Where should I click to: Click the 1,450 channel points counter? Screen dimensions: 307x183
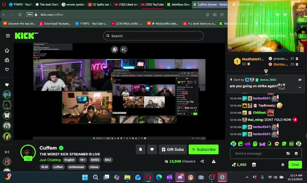[239, 165]
